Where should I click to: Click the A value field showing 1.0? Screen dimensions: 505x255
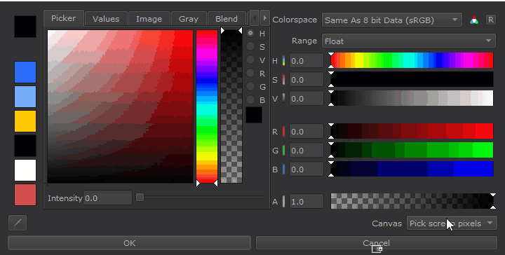point(307,202)
